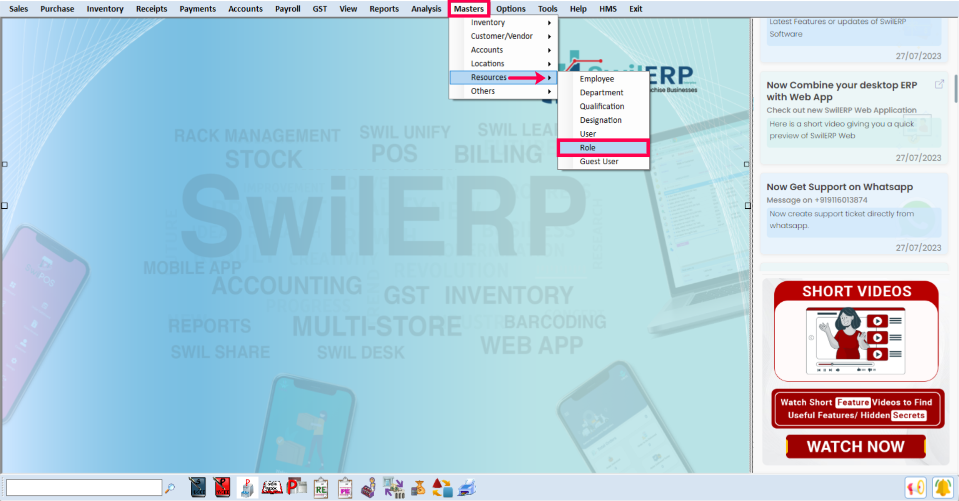Click Exit in the menu bar
Viewport: 959px width, 501px height.
coord(635,8)
